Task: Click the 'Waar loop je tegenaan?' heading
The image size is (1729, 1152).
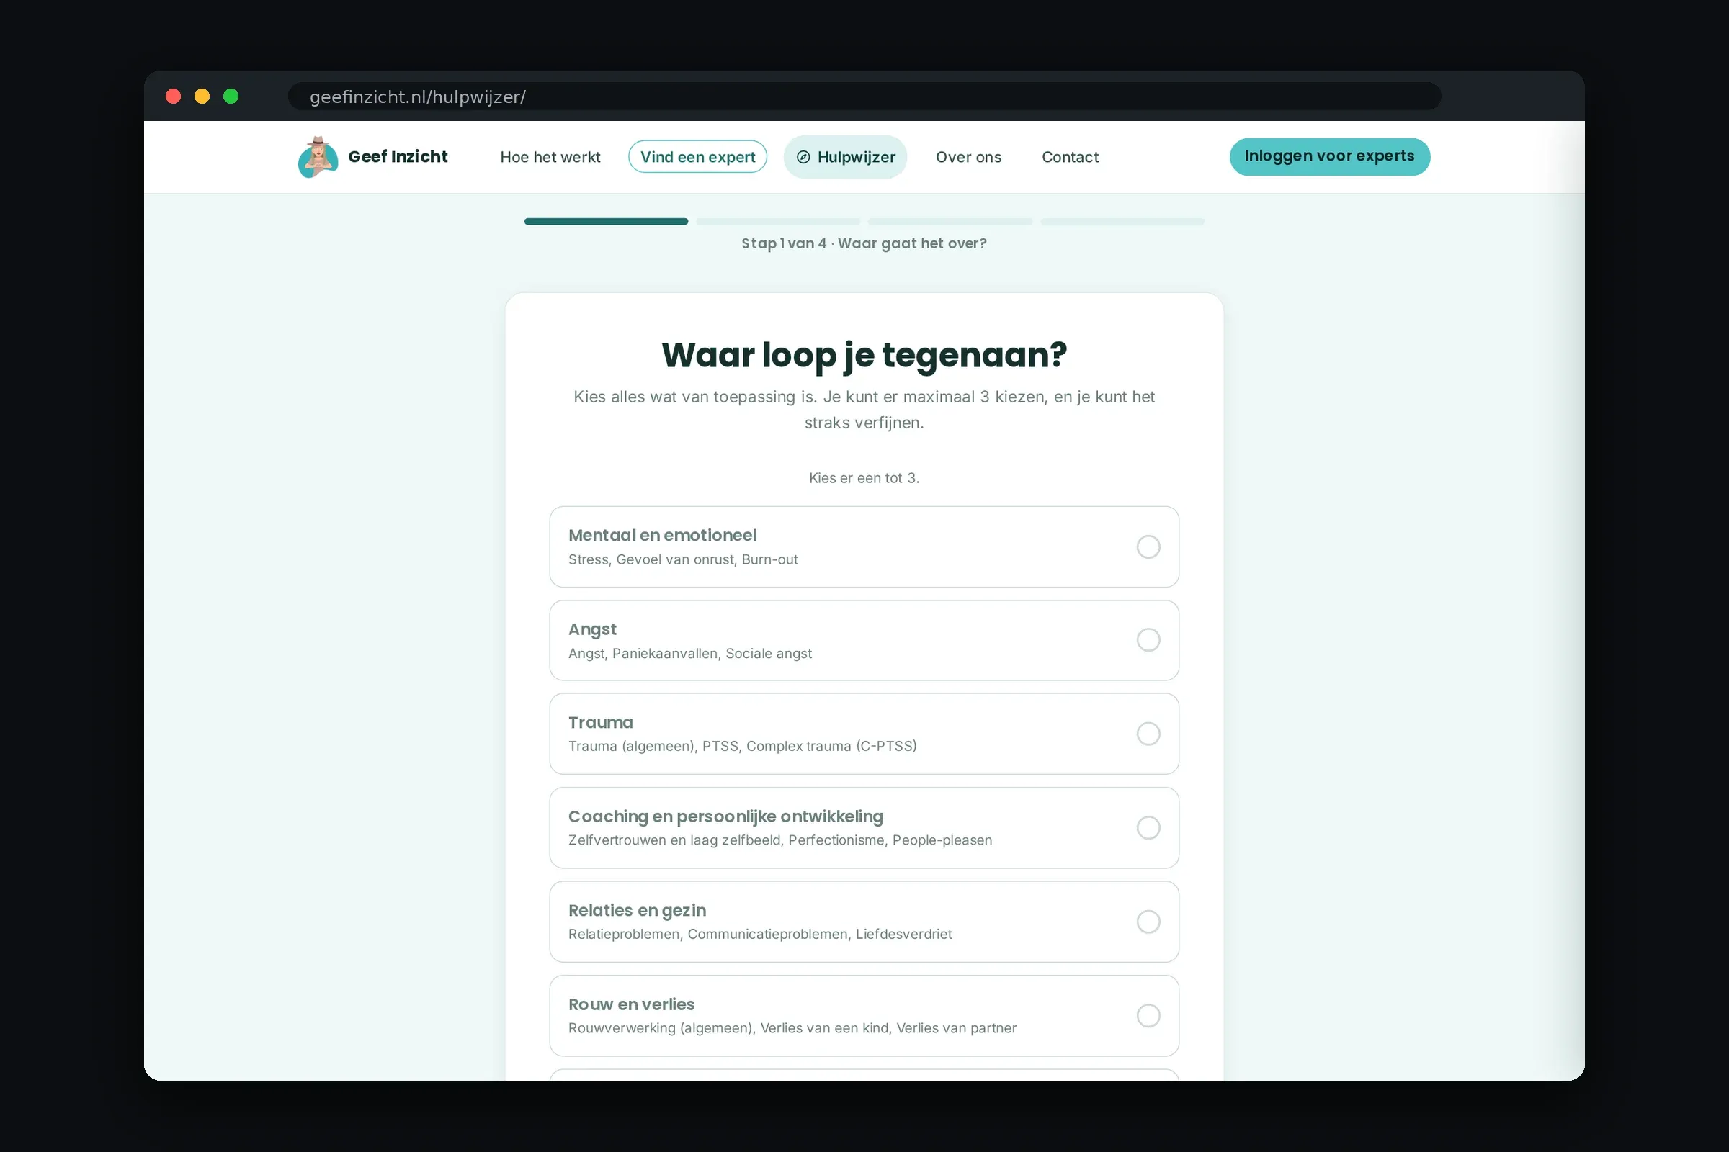Action: tap(864, 356)
